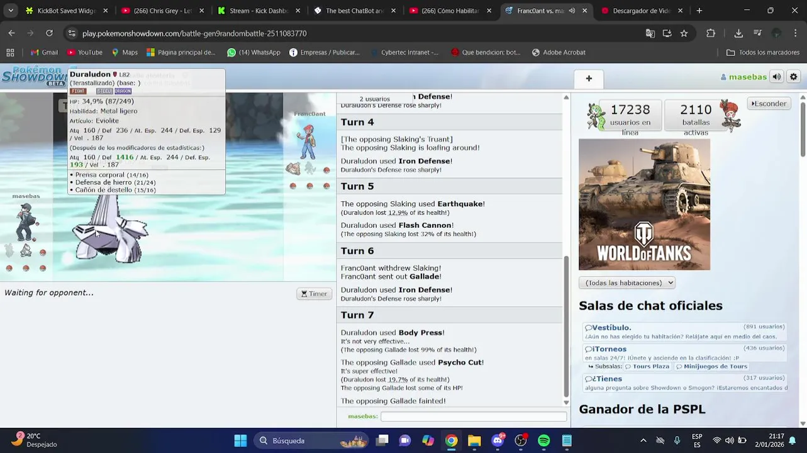Image resolution: width=807 pixels, height=453 pixels.
Task: Open Minijuegos de Tours subroom
Action: pyautogui.click(x=711, y=366)
